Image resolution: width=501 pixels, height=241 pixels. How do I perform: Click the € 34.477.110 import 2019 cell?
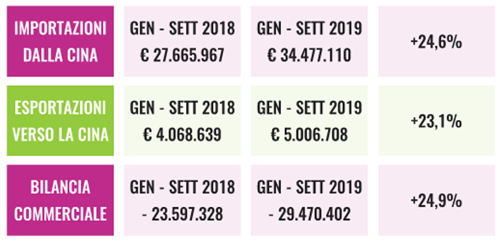310,41
